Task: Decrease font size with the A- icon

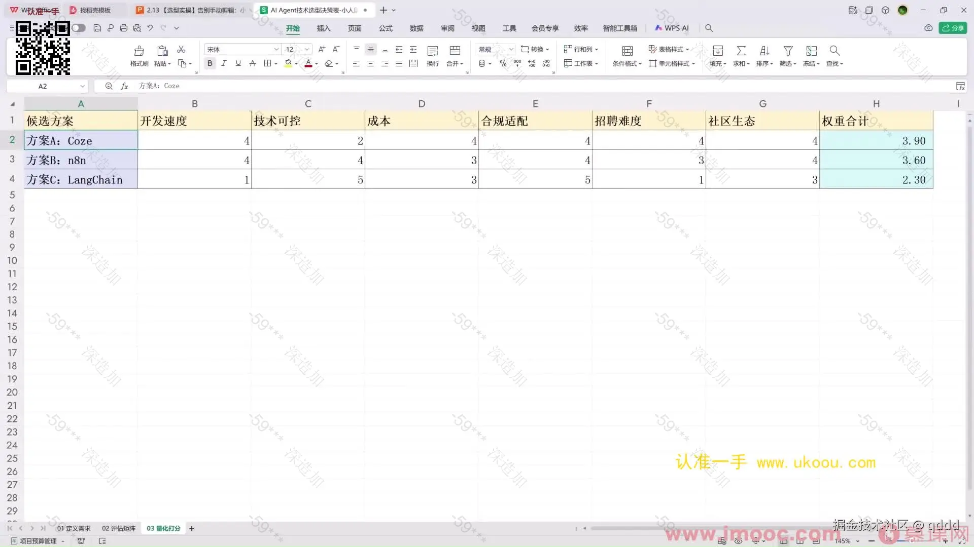Action: (336, 49)
